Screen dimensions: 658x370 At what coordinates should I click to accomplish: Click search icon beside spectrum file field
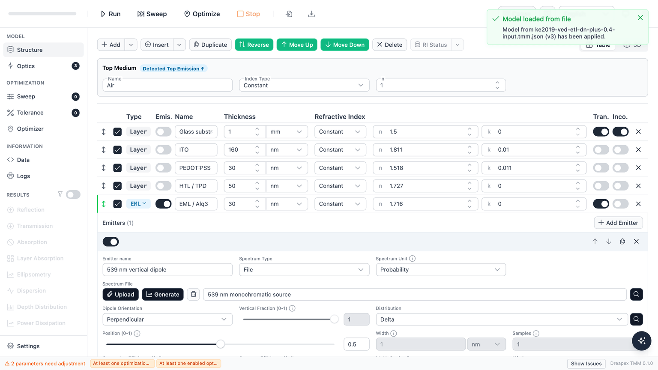point(636,295)
